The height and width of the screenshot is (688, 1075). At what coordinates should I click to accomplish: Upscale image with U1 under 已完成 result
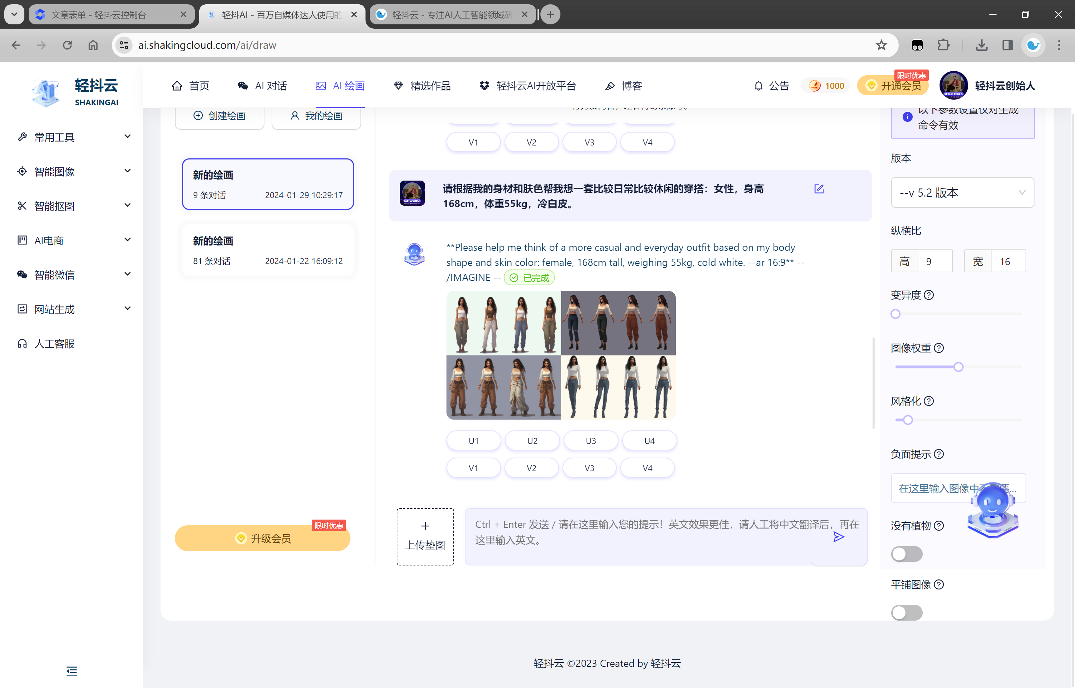(473, 440)
